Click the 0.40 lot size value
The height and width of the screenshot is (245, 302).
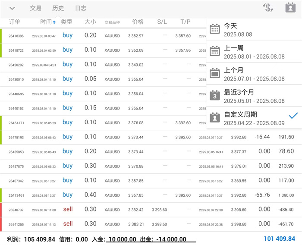click(x=90, y=195)
